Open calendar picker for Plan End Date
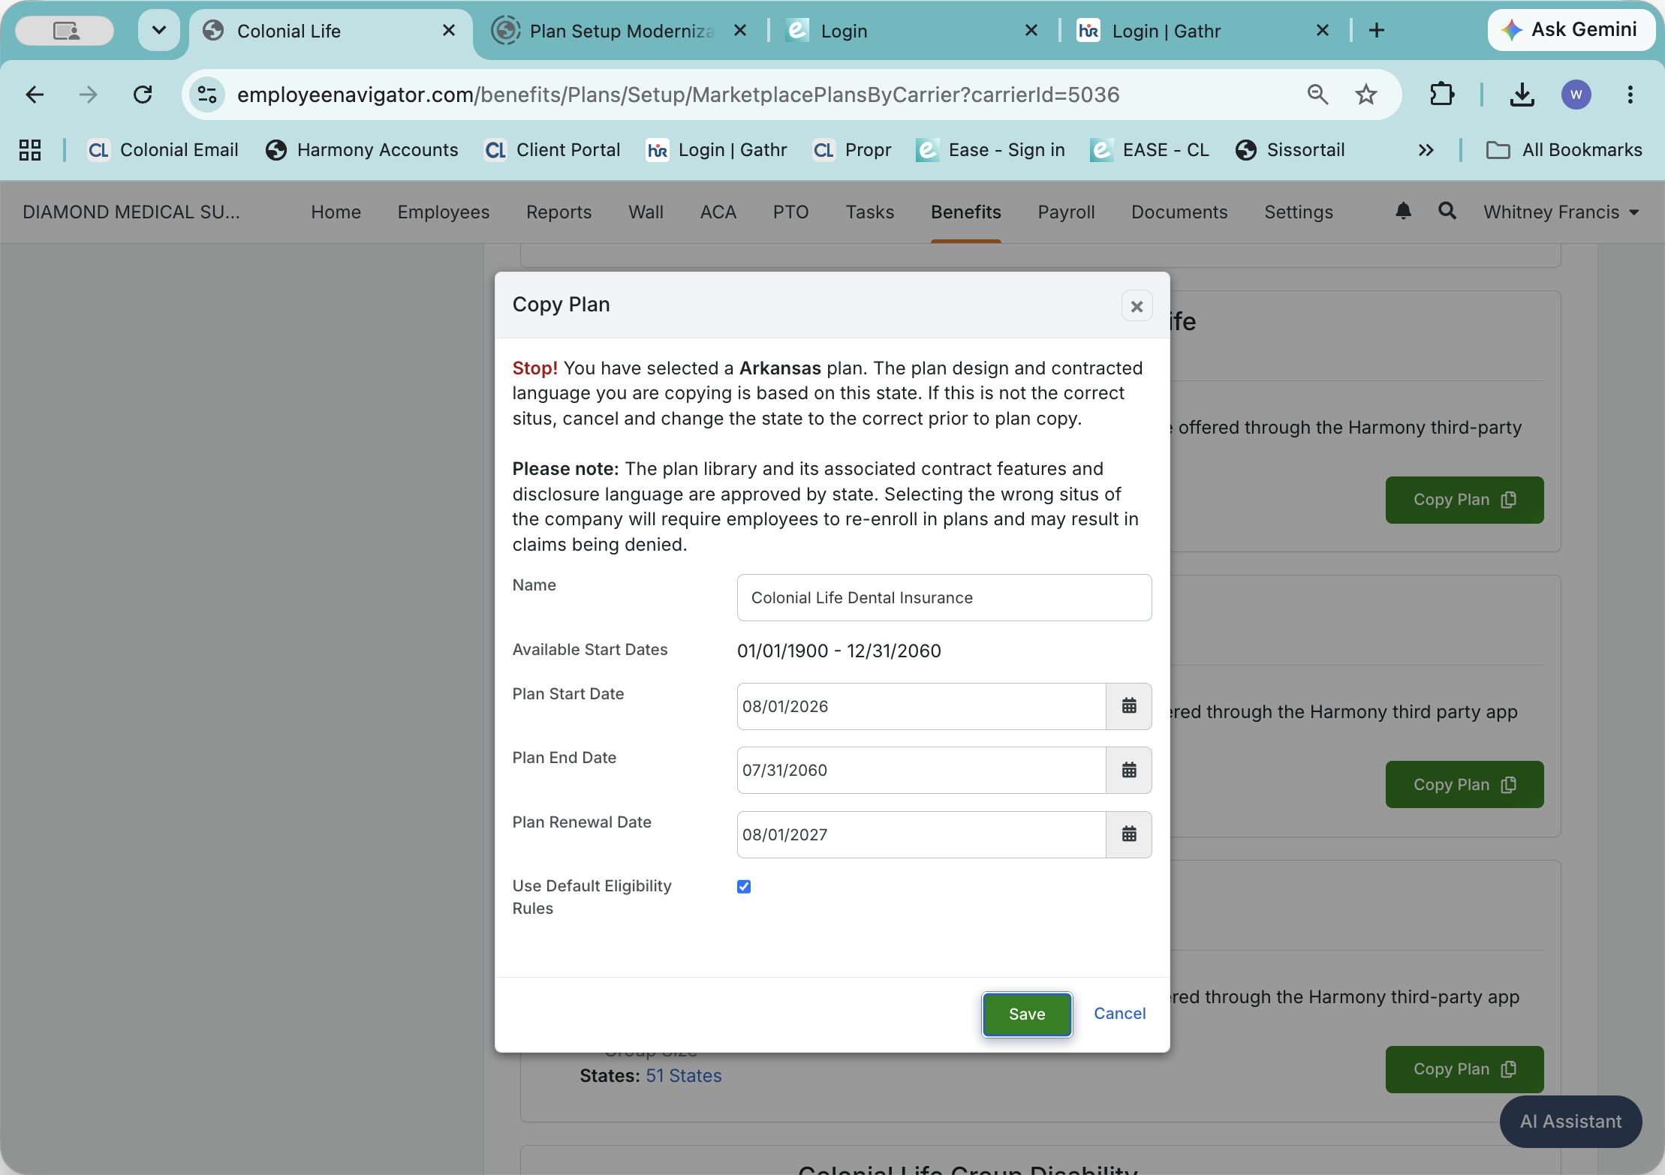This screenshot has width=1665, height=1175. [x=1129, y=771]
